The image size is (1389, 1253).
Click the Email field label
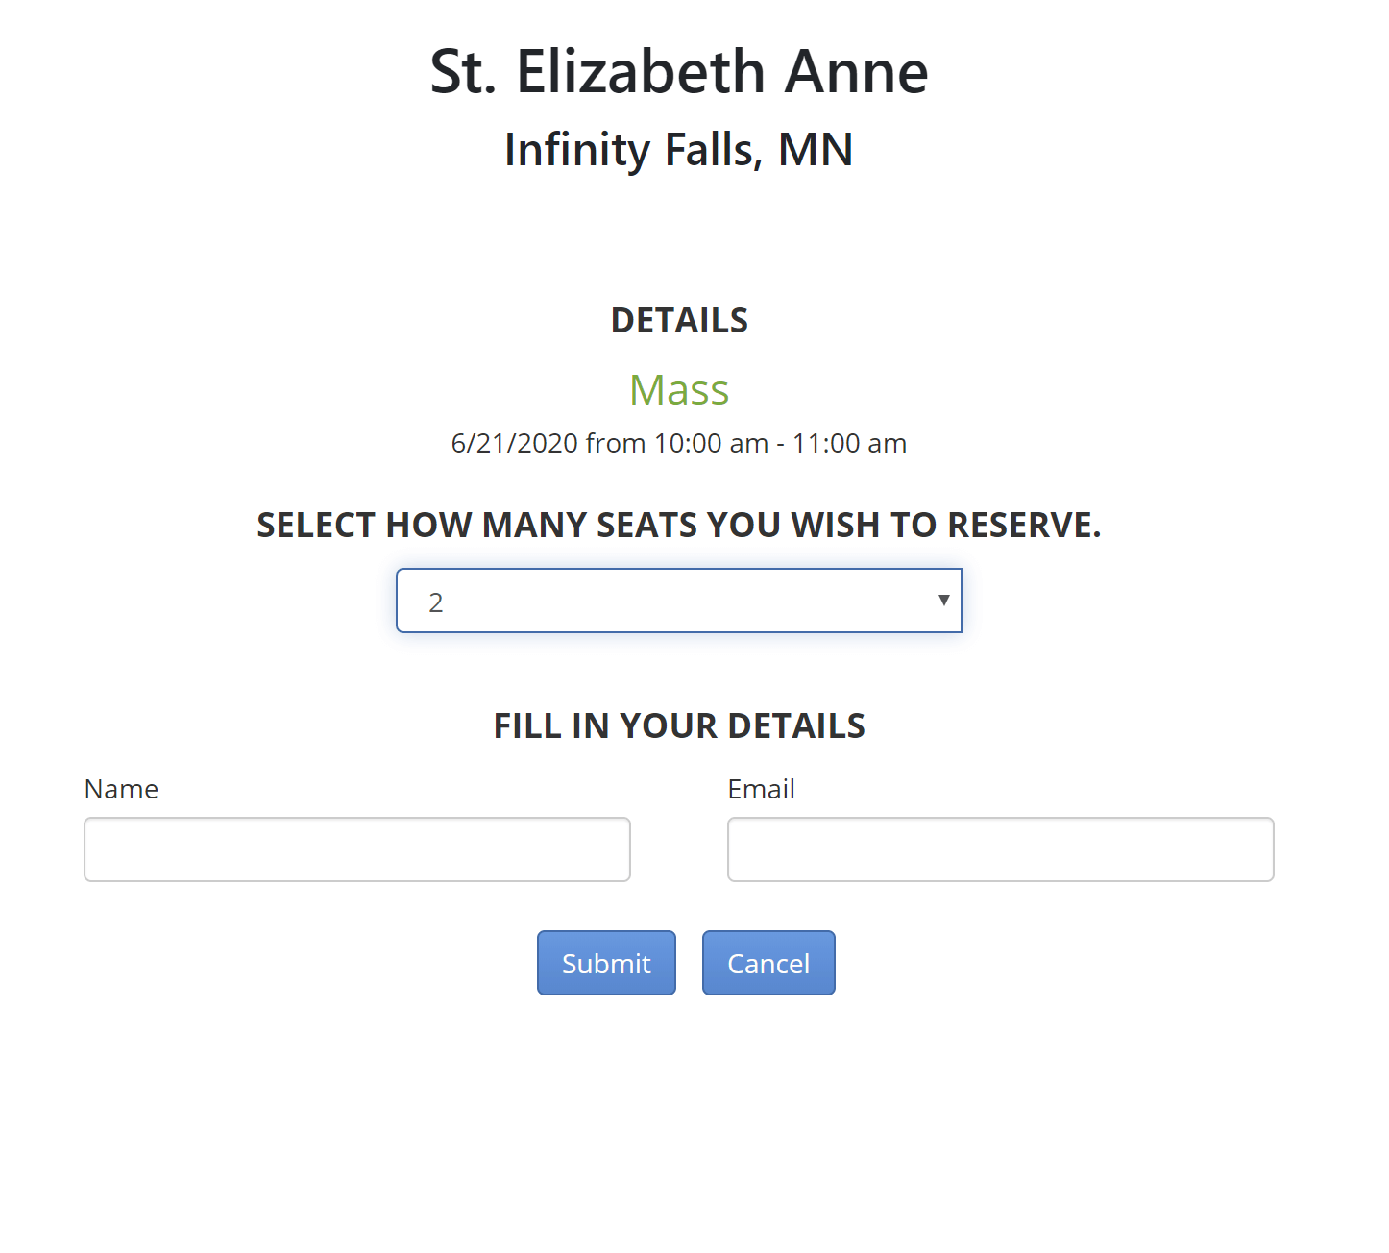click(761, 789)
